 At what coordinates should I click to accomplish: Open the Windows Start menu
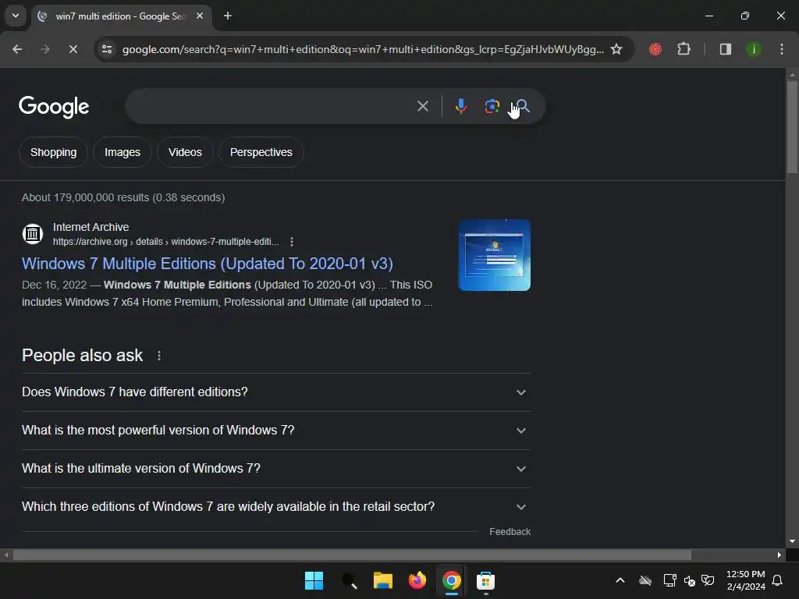point(314,580)
